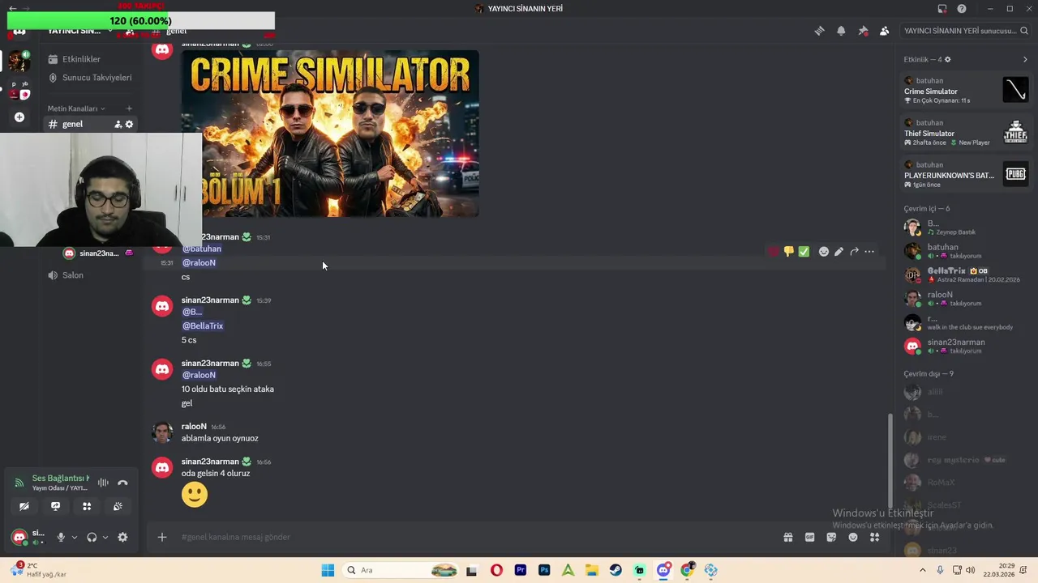Add check mark reaction to the message
Viewport: 1038px width, 583px height.
(804, 252)
